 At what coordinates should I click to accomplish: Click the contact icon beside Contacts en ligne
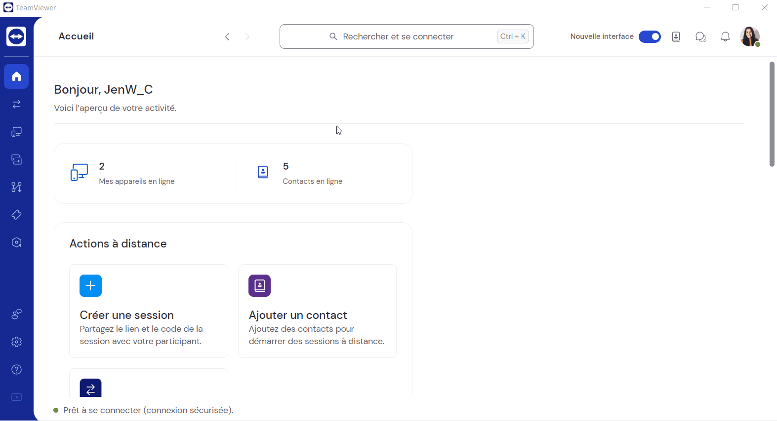pyautogui.click(x=263, y=172)
